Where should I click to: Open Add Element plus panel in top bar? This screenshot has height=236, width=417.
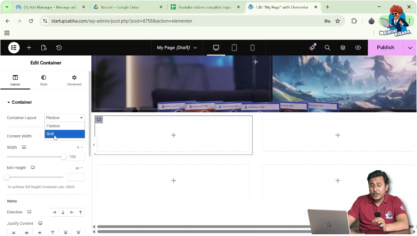click(29, 47)
